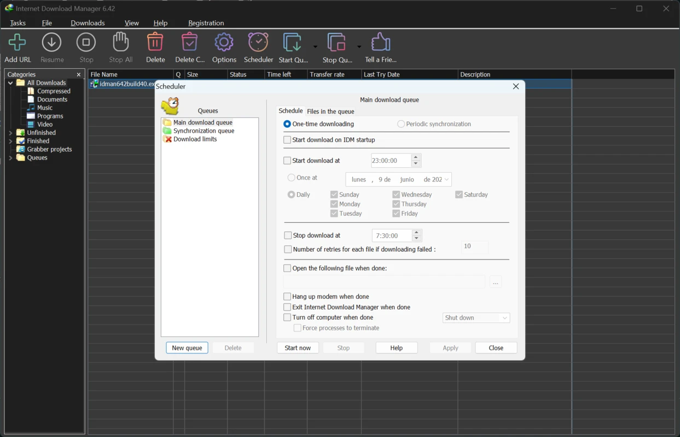The width and height of the screenshot is (680, 437).
Task: Check Open the following file when done
Action: tap(287, 268)
